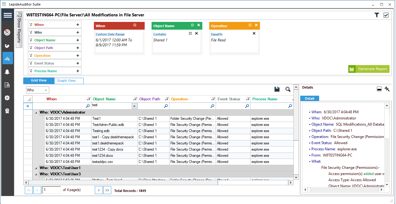Image resolution: width=396 pixels, height=204 pixels.
Task: Click the edit icon on Operation card header
Action: [250, 25]
